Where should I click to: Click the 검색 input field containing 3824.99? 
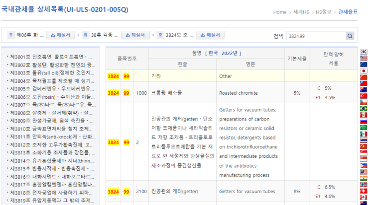(315, 36)
